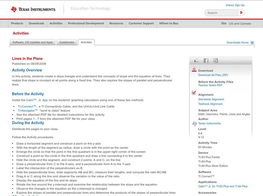This screenshot has height=196, width=263.
Task: Click the Education Technology header text
Action: [90, 9]
